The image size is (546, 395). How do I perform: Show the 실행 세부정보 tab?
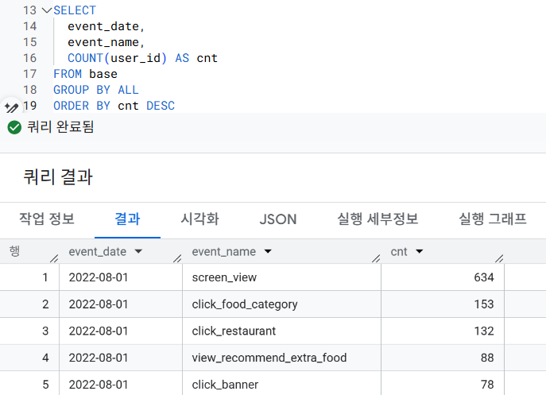[378, 219]
